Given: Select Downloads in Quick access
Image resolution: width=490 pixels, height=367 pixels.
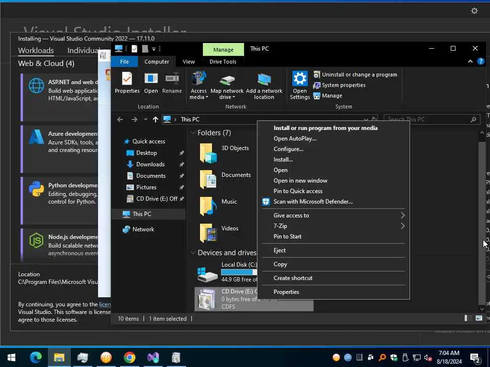Looking at the screenshot, I should point(150,164).
